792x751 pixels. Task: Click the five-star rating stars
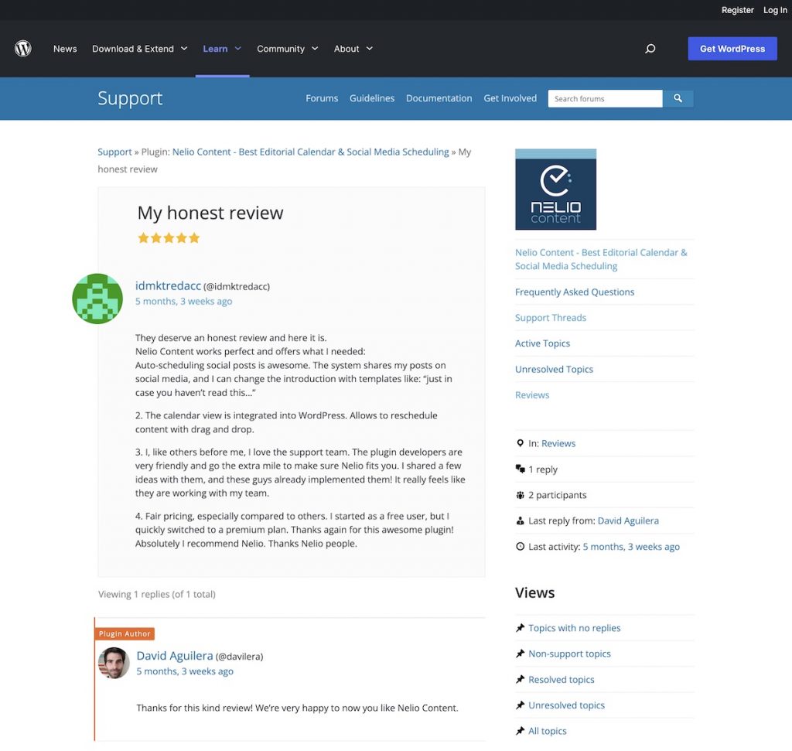tap(169, 238)
